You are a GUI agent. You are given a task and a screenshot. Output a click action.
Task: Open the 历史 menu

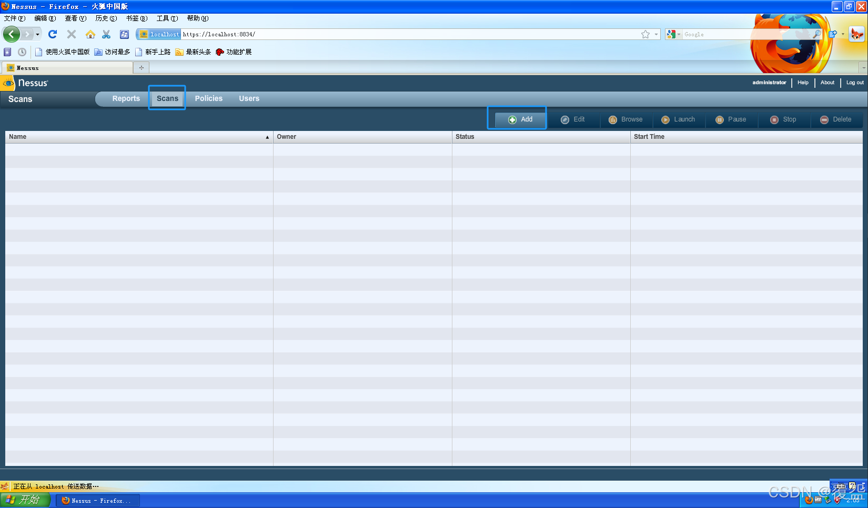[x=106, y=18]
